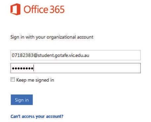Tick the Keep me signed in checkbox

(13, 80)
